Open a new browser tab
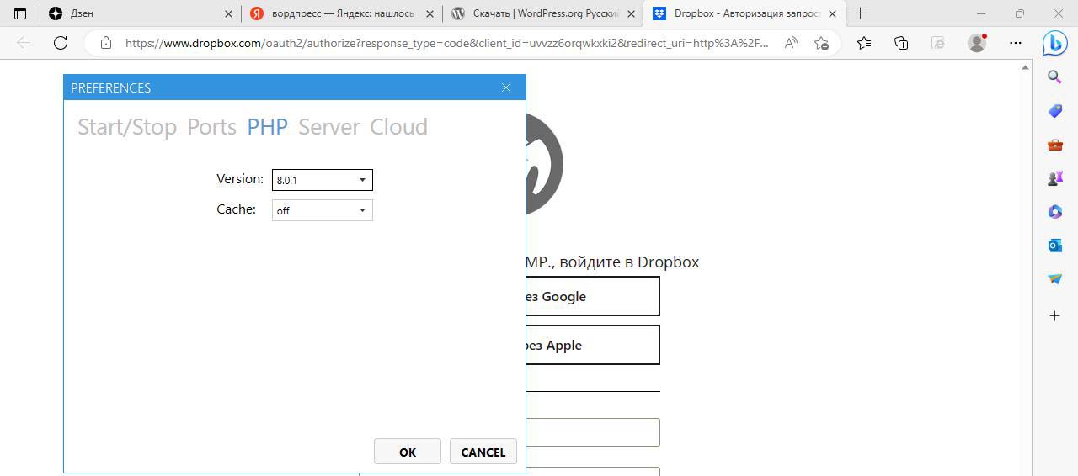Viewport: 1078px width, 476px height. [860, 13]
